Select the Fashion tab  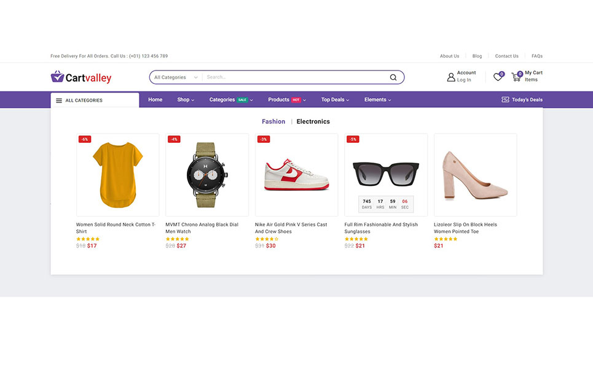[x=273, y=121]
